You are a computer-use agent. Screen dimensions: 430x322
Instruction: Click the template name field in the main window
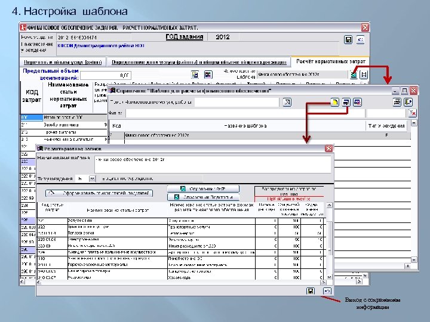click(x=302, y=75)
